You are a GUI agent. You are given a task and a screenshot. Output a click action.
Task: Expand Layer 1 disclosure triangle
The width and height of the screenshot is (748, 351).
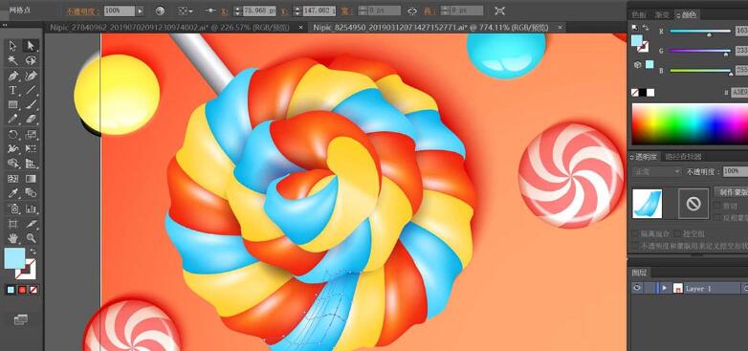[x=664, y=288]
